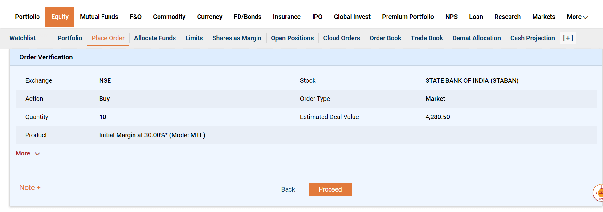Expand the [+] extra submenu options
This screenshot has height=212, width=603.
click(568, 38)
